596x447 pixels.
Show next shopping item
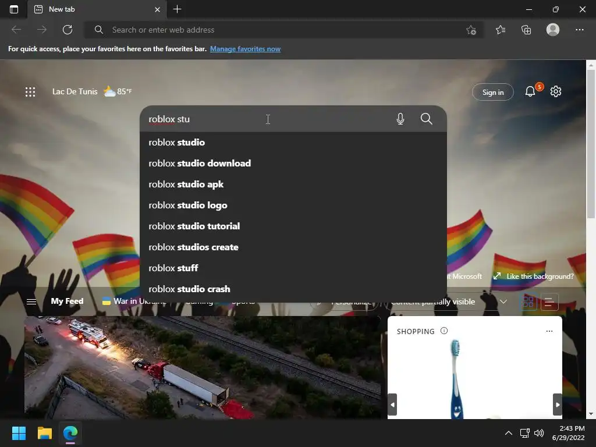(x=557, y=405)
